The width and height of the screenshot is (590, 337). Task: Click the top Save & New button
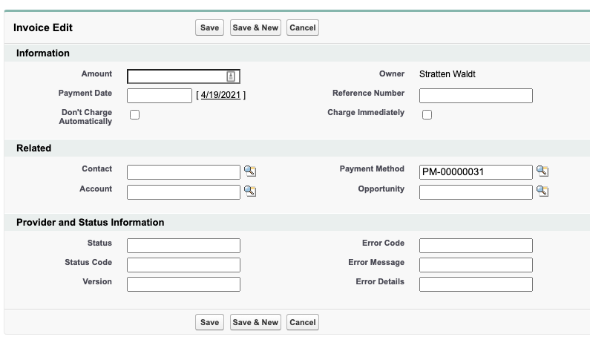pyautogui.click(x=255, y=27)
